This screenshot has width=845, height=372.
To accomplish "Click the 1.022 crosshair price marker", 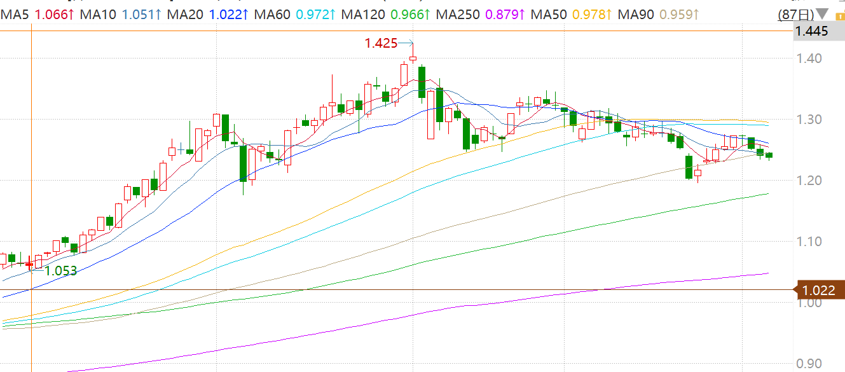I will [818, 290].
